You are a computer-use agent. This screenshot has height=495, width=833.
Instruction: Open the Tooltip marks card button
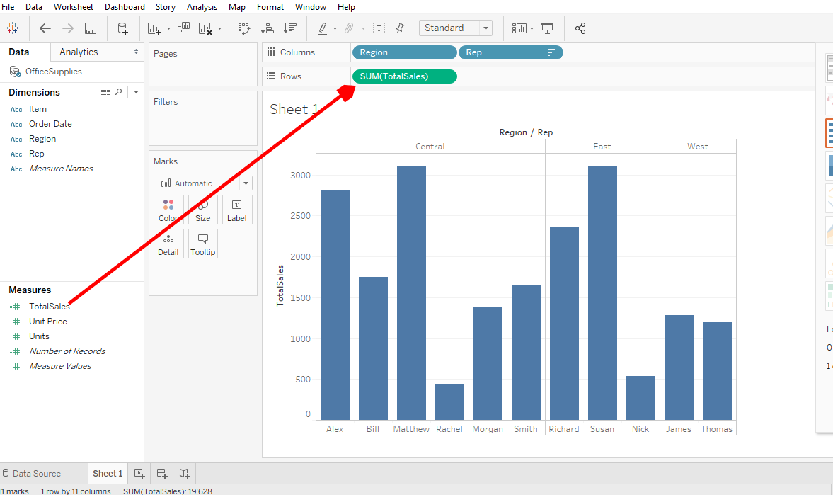(202, 244)
